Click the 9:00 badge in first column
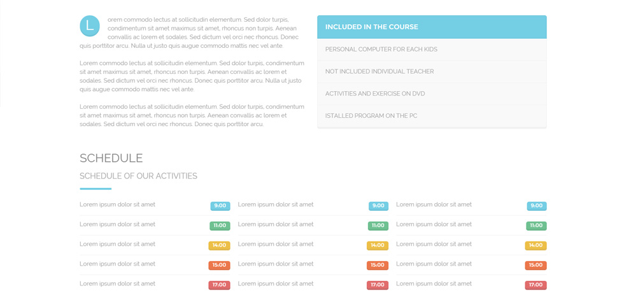 coord(220,206)
